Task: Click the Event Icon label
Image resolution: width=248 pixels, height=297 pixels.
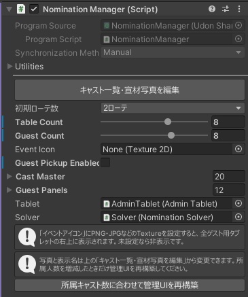Action: tap(35, 150)
